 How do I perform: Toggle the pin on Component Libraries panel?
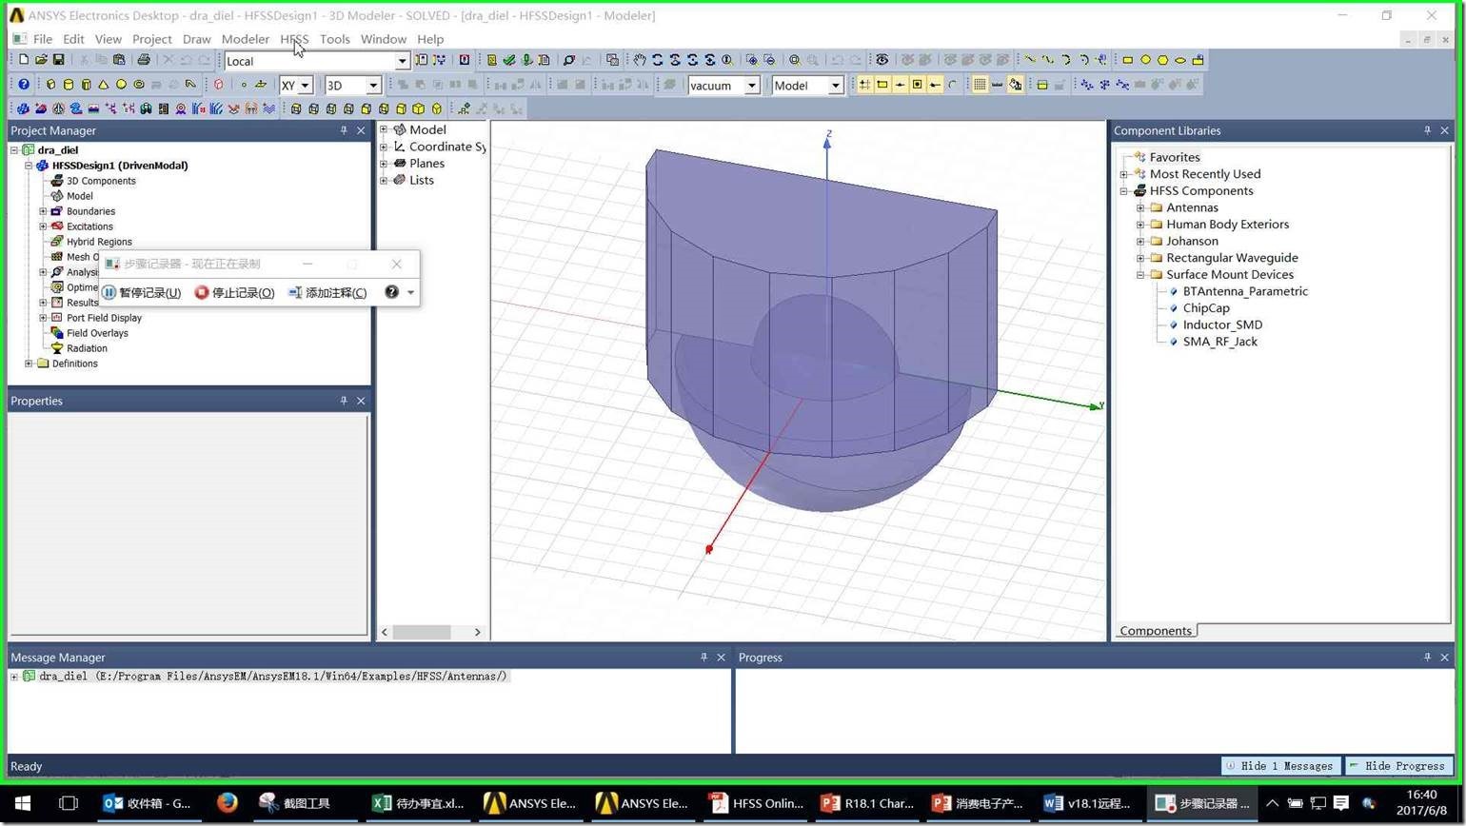[x=1427, y=130]
